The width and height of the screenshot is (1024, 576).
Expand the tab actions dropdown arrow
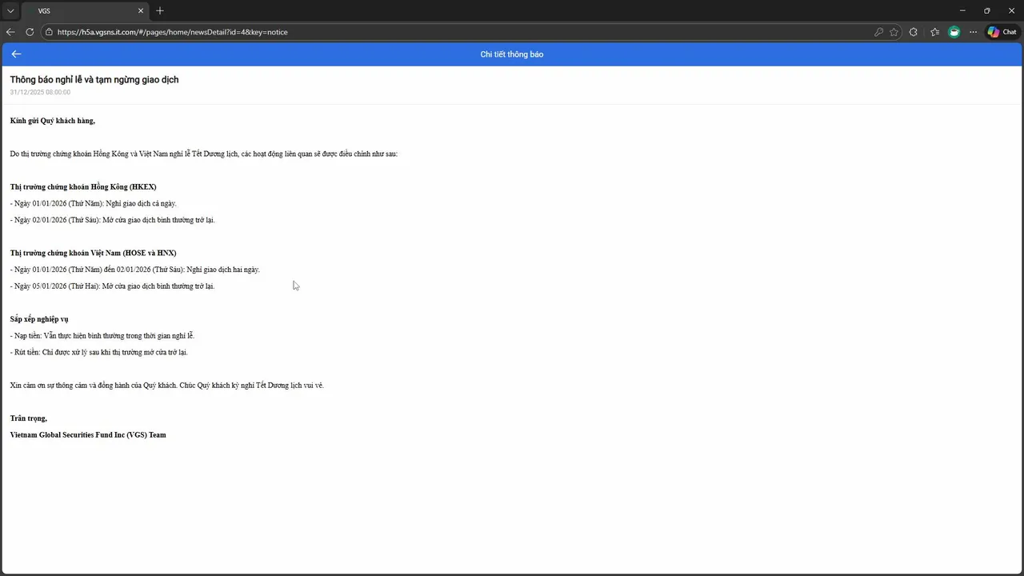10,10
